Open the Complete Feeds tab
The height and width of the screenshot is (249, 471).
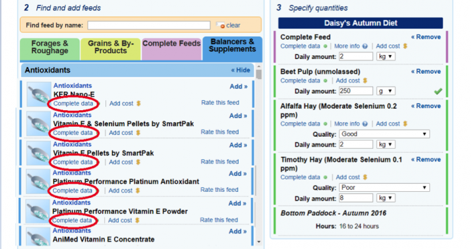coord(172,48)
